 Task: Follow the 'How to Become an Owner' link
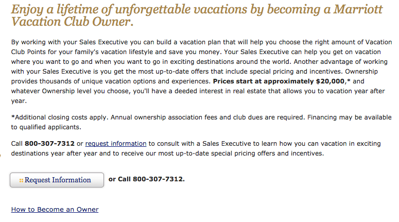pos(55,210)
